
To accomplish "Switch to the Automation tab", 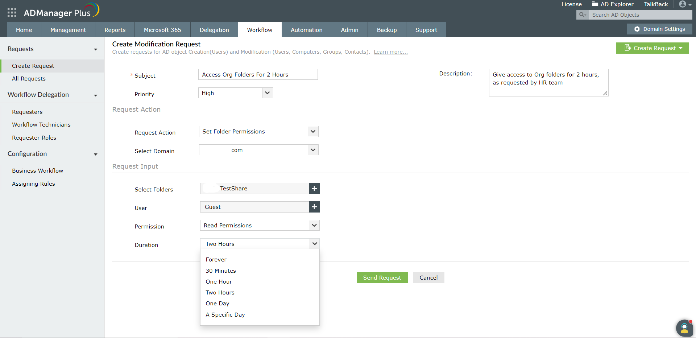I will [x=306, y=29].
